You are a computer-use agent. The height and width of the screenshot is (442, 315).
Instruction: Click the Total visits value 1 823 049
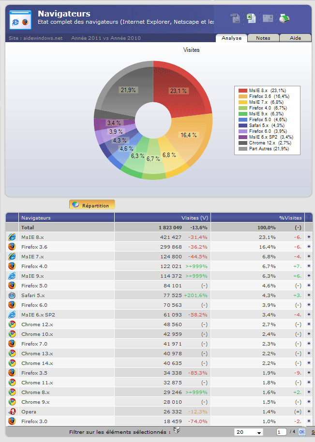(x=170, y=227)
